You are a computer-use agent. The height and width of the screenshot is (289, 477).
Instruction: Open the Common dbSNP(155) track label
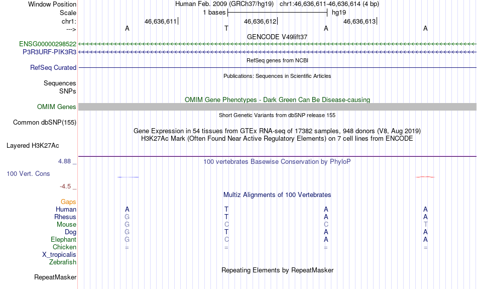(x=44, y=123)
